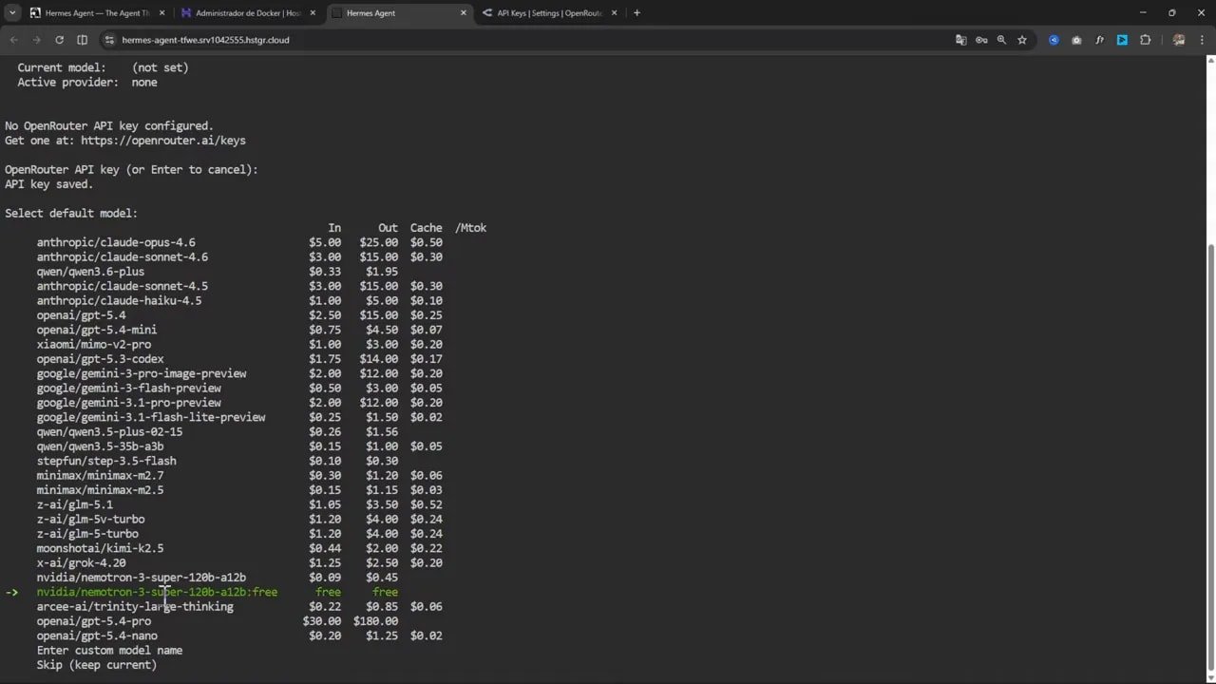Switch to the 'API Keys | Settings | OpenRouter' tab

550,13
